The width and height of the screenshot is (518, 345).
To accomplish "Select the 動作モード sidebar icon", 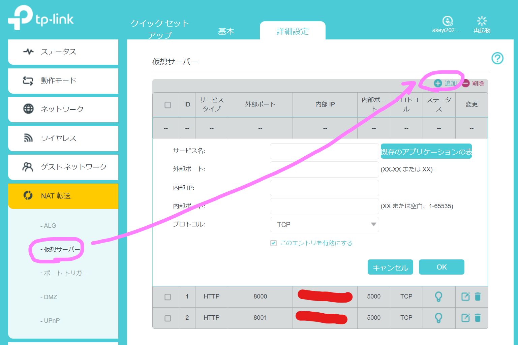I will [28, 81].
